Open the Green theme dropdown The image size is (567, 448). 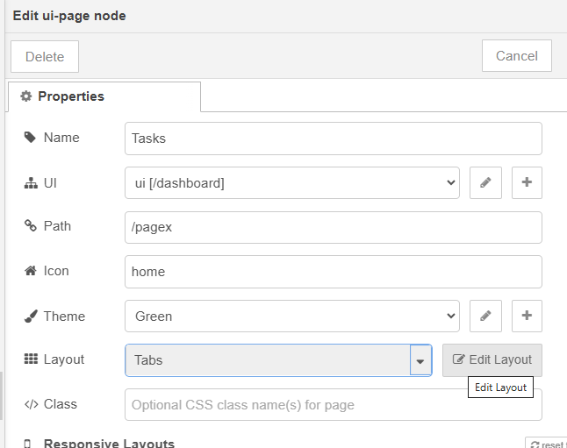(x=292, y=316)
